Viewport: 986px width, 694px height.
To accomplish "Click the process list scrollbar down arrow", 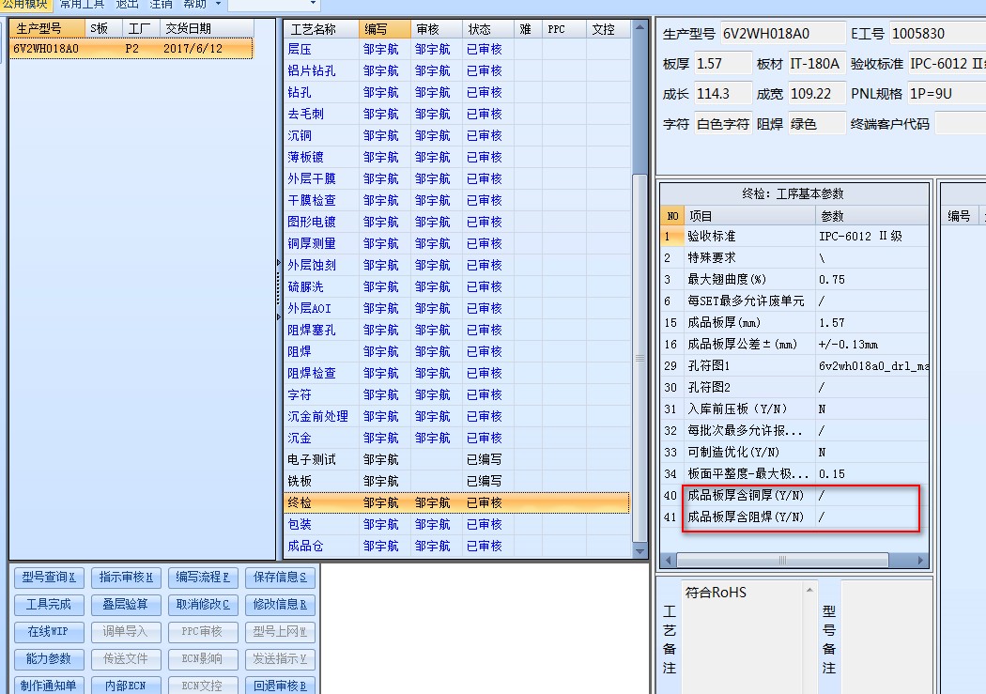I will point(639,551).
